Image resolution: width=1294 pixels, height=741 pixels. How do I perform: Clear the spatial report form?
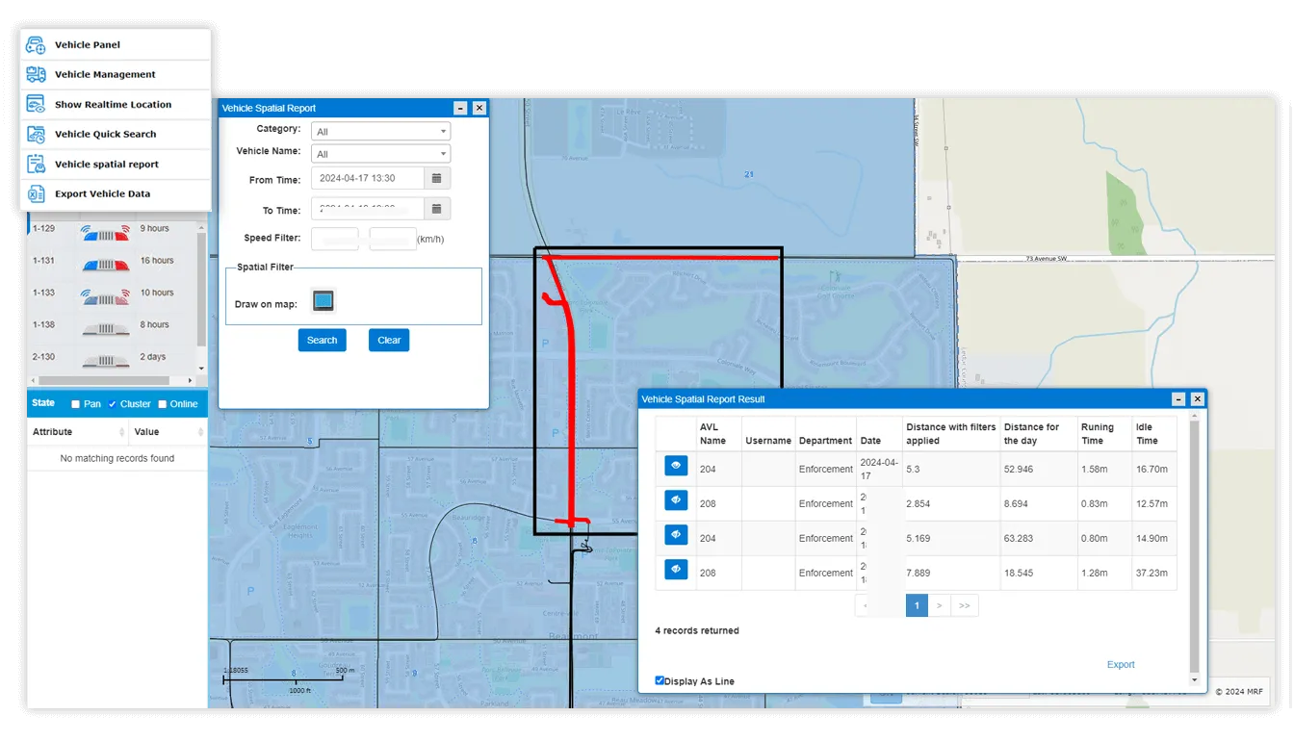[389, 340]
